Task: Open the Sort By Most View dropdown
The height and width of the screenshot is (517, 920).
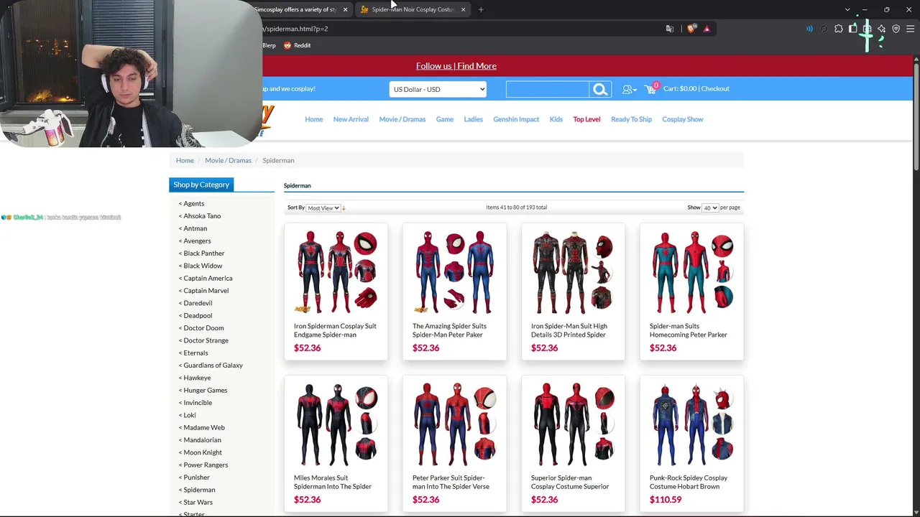Action: 323,208
